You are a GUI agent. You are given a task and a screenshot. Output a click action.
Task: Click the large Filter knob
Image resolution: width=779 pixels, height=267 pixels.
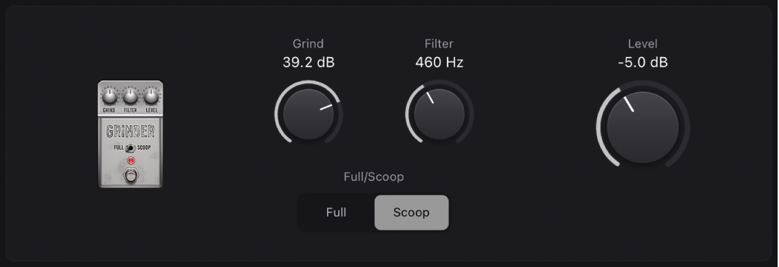(439, 115)
